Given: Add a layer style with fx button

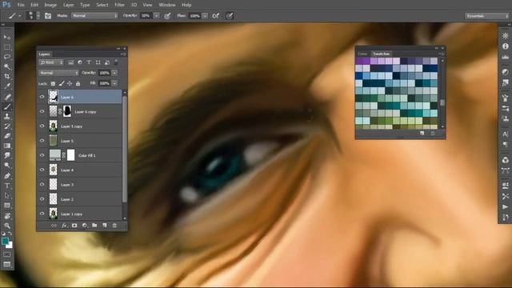Looking at the screenshot, I should [x=64, y=226].
